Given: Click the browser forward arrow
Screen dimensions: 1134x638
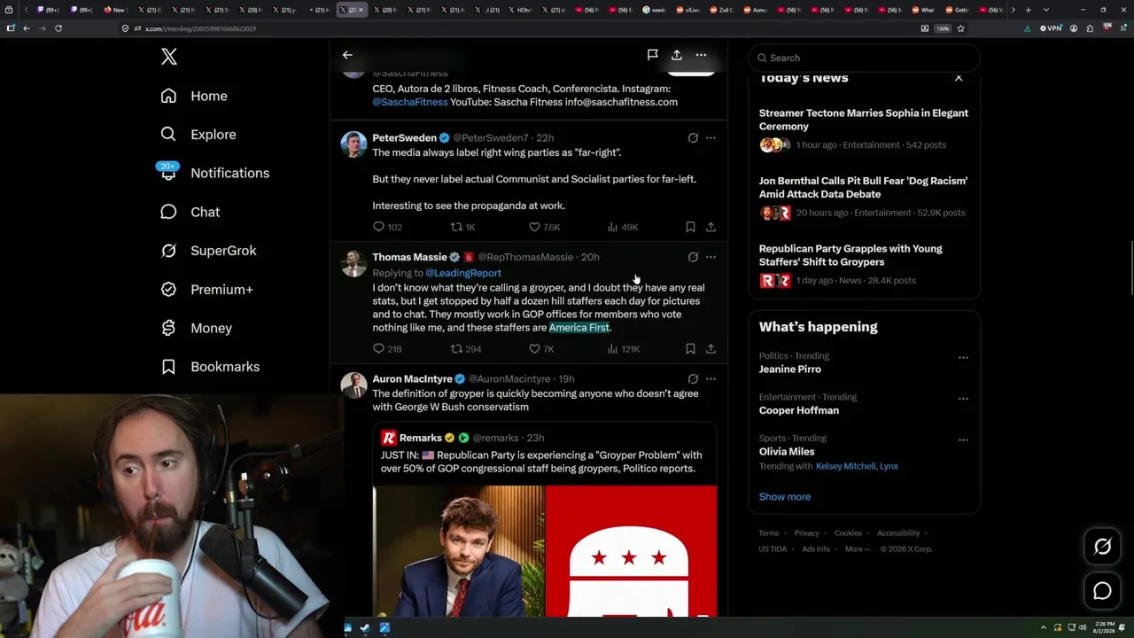Looking at the screenshot, I should pos(42,28).
